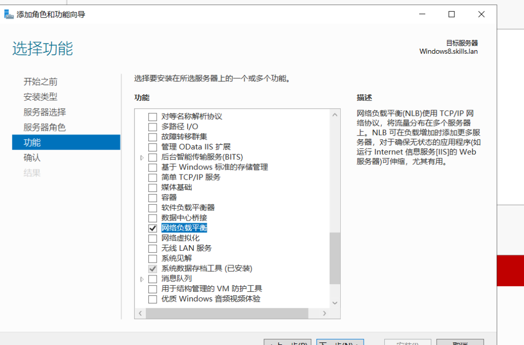The height and width of the screenshot is (345, 524).
Task: Minimize the wizard window
Action: coord(421,14)
